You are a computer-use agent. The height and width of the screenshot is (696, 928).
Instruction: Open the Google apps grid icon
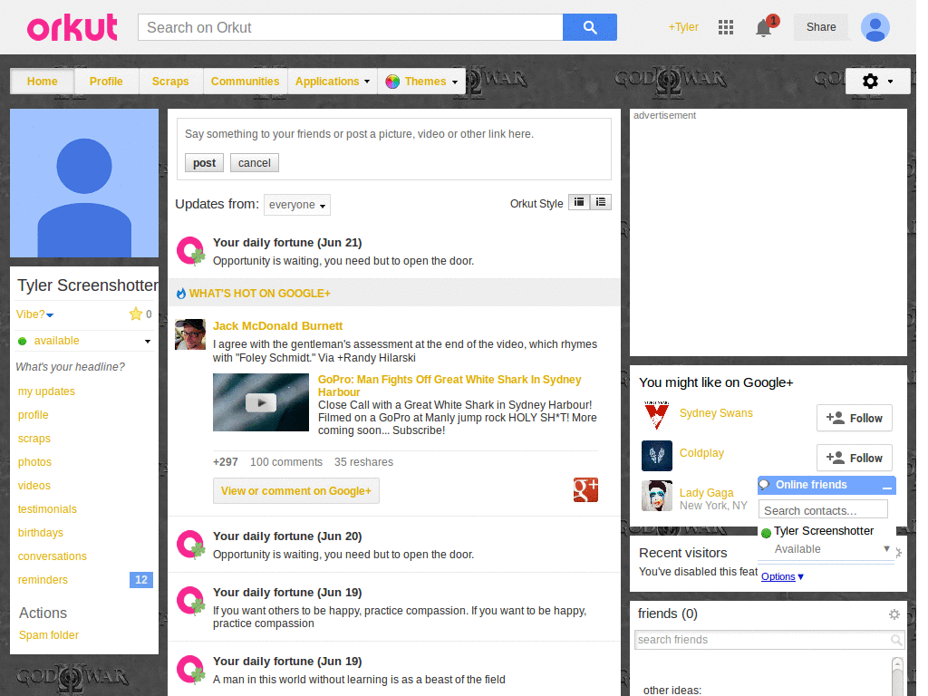[x=726, y=27]
